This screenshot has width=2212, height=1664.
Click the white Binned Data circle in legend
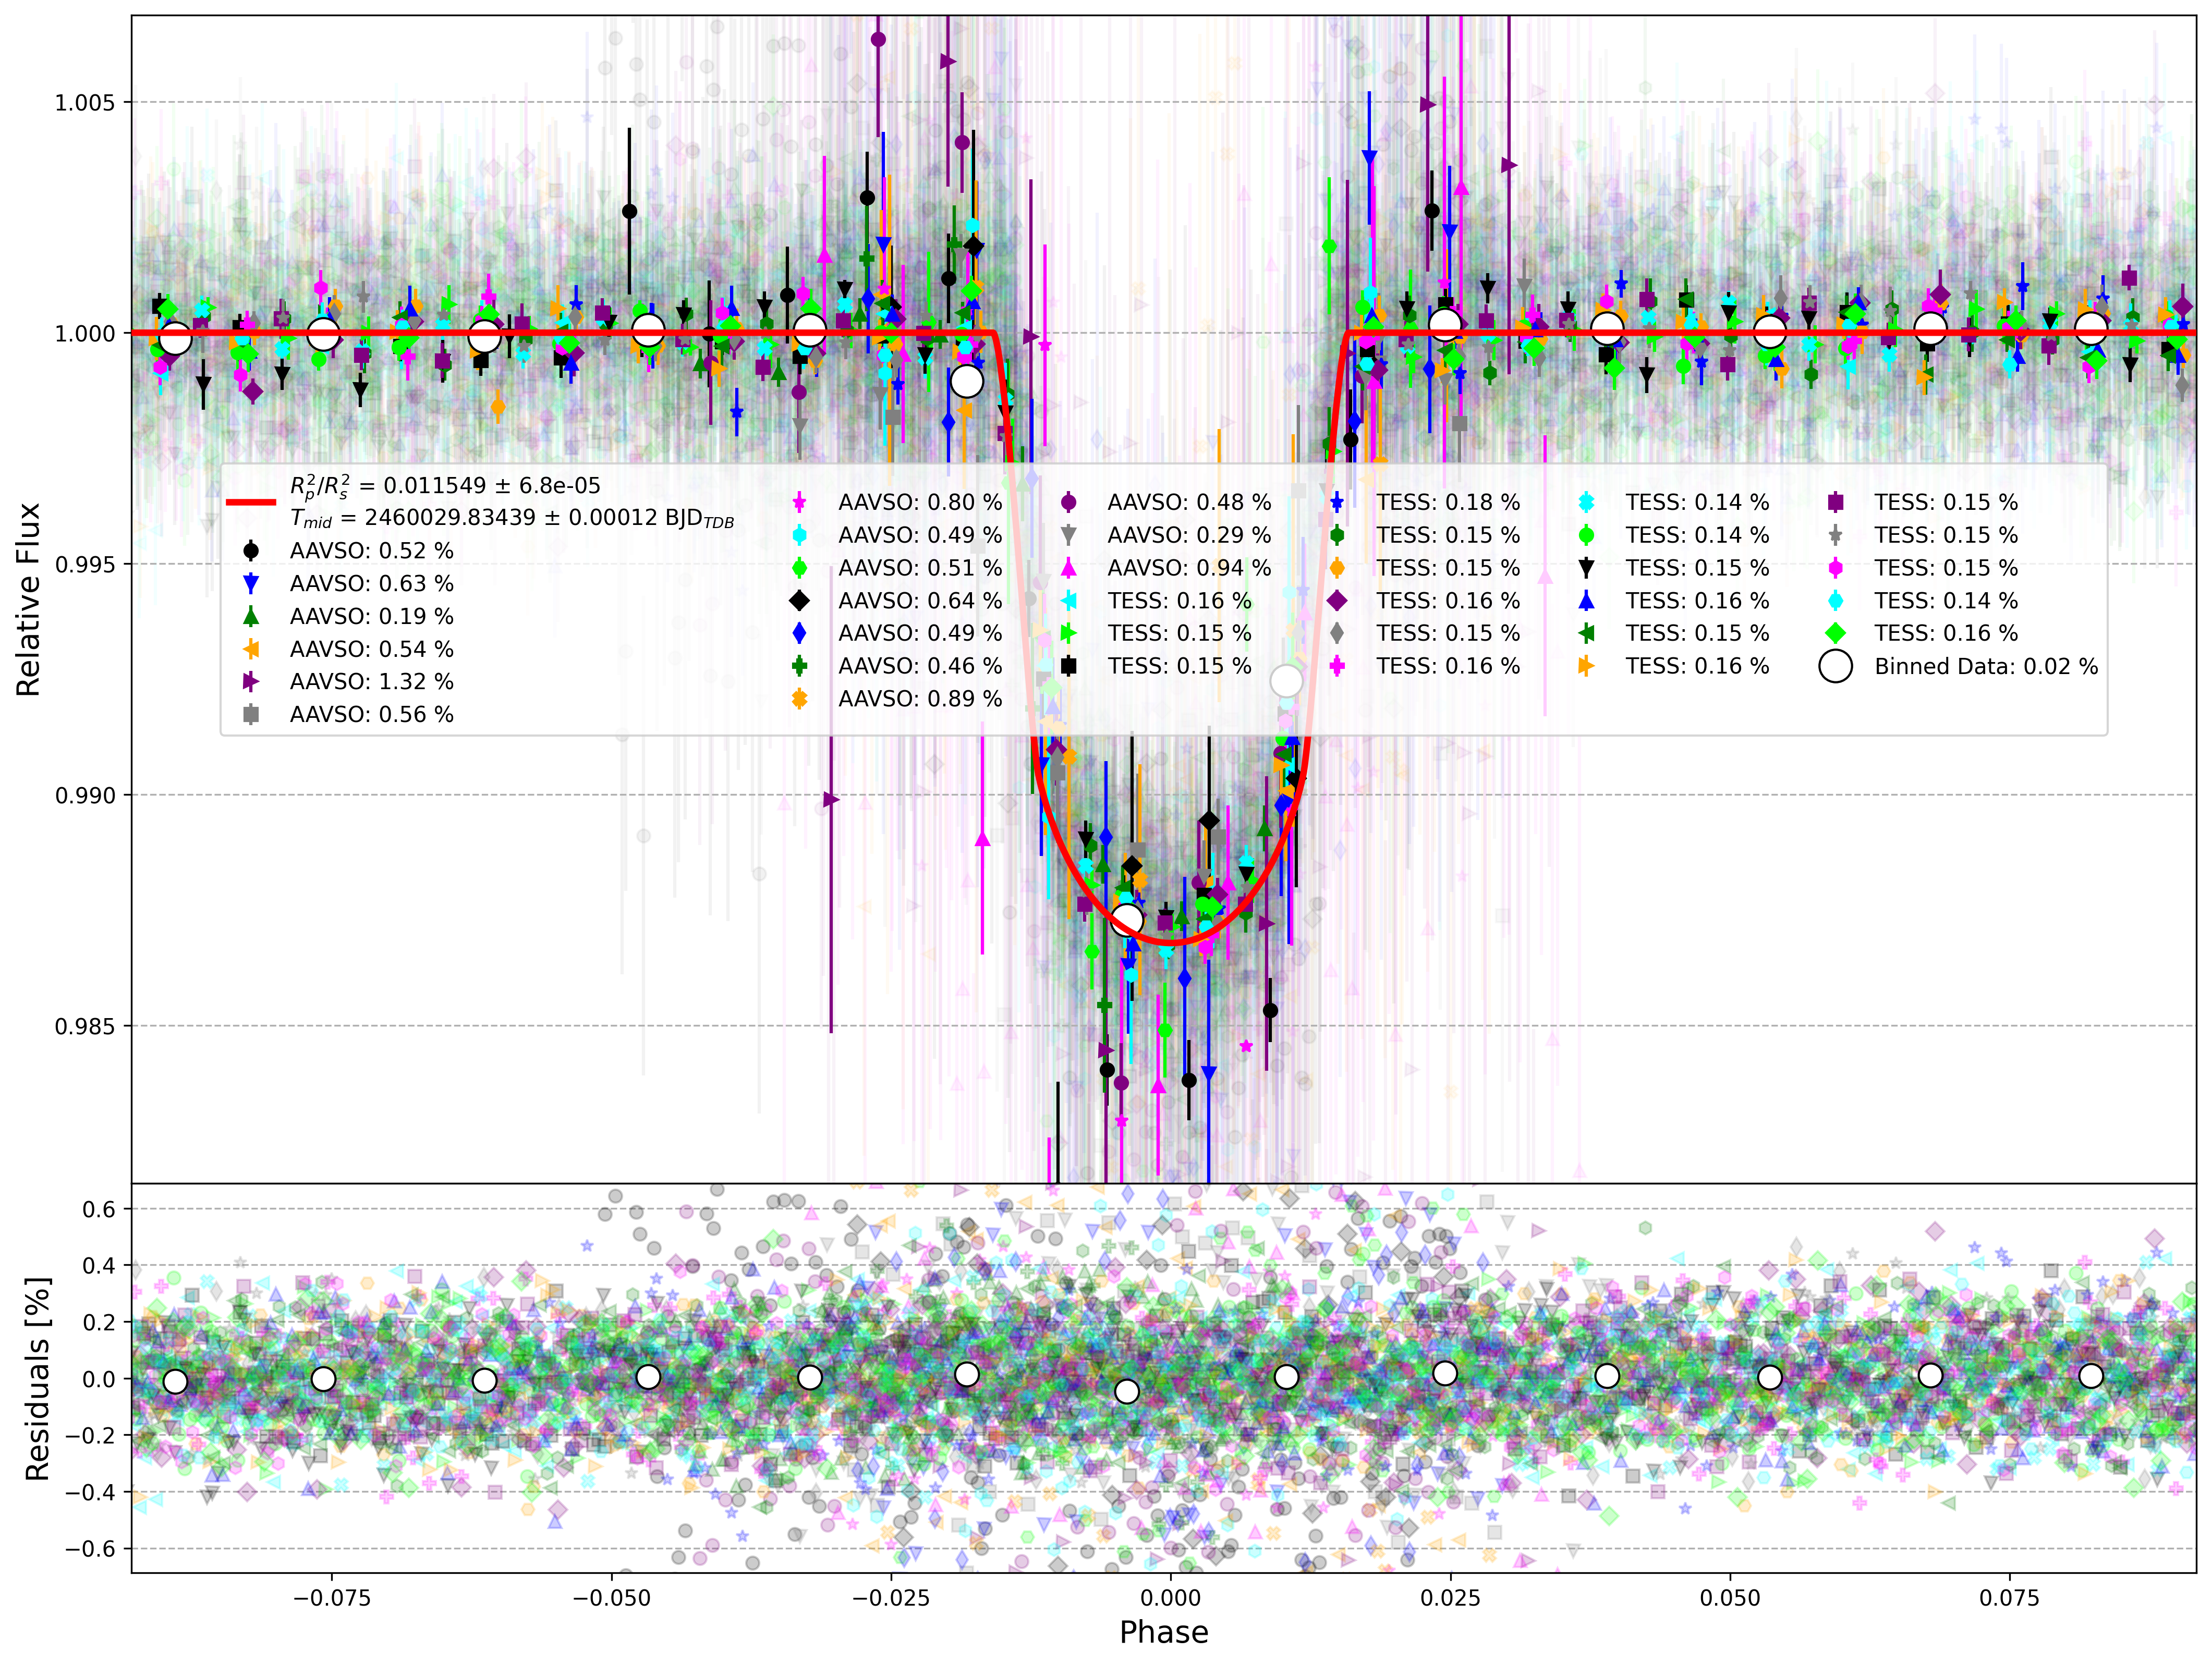(x=1836, y=666)
